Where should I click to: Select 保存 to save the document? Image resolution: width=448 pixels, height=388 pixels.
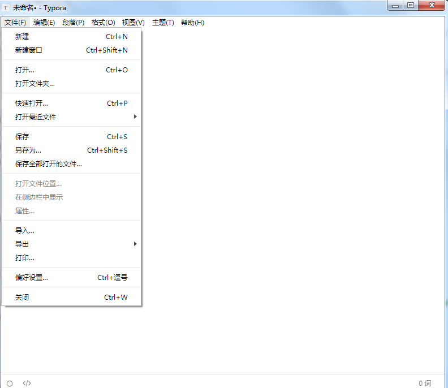(x=71, y=136)
